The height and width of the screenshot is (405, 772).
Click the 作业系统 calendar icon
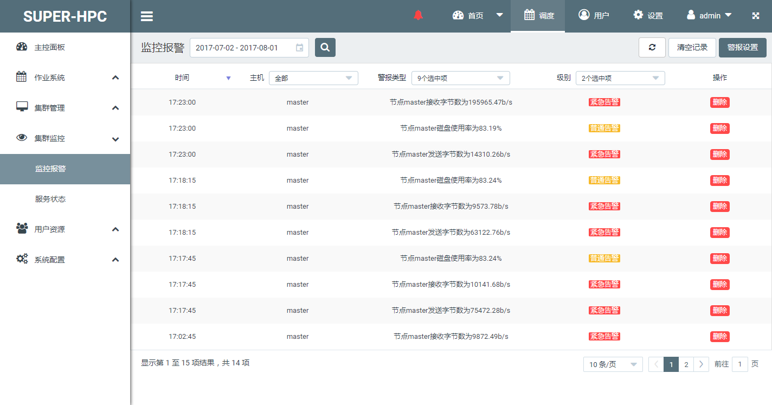(x=21, y=76)
